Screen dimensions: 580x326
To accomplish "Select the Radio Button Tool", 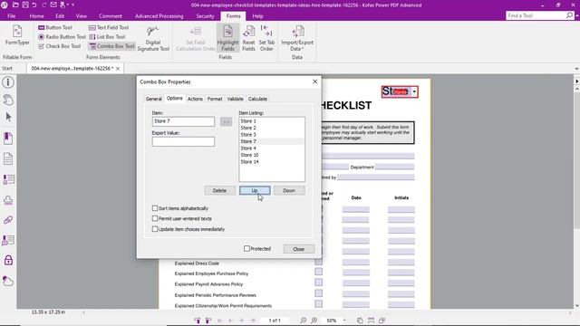I will 62,36.
